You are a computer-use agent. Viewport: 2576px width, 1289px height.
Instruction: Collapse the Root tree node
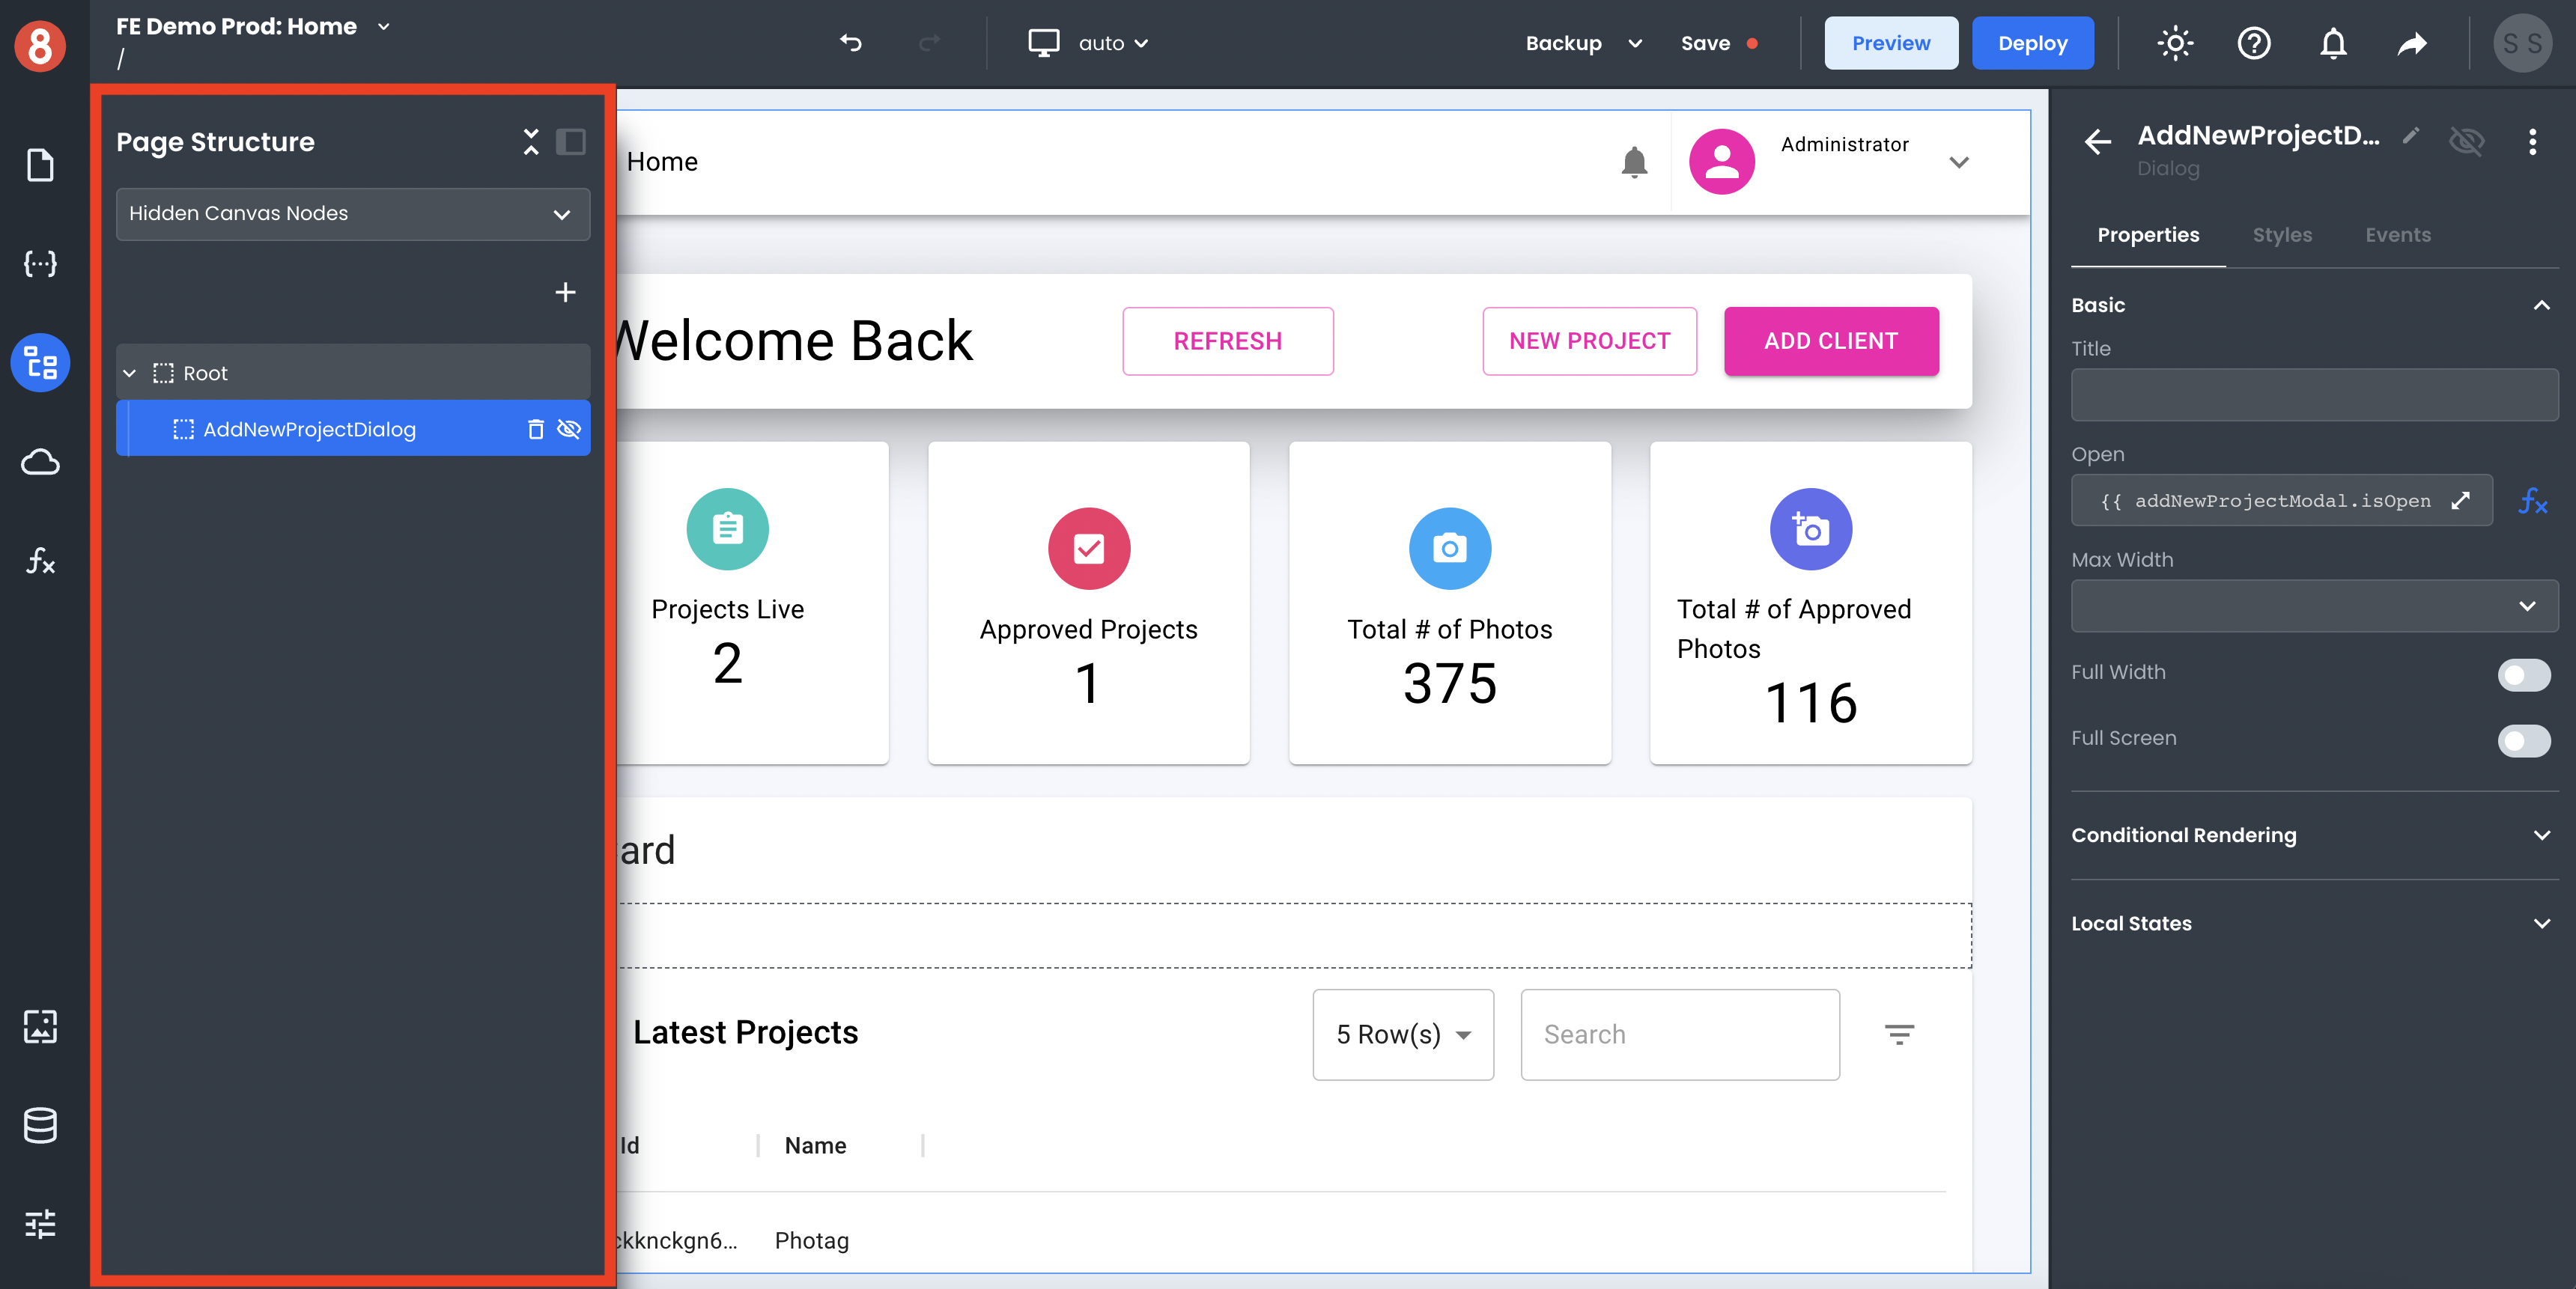pyautogui.click(x=130, y=373)
